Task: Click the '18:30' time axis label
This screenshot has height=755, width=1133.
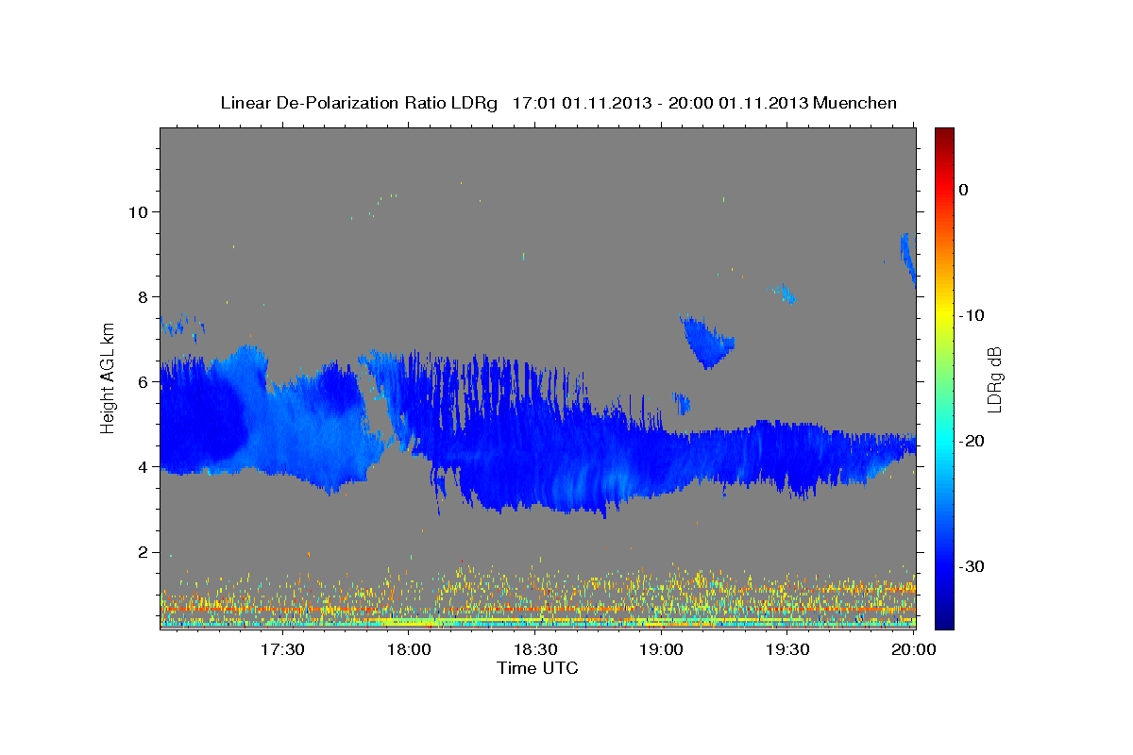Action: pos(535,649)
